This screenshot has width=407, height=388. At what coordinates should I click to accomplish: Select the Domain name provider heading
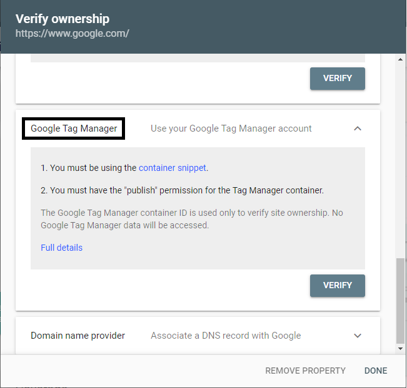pos(78,336)
